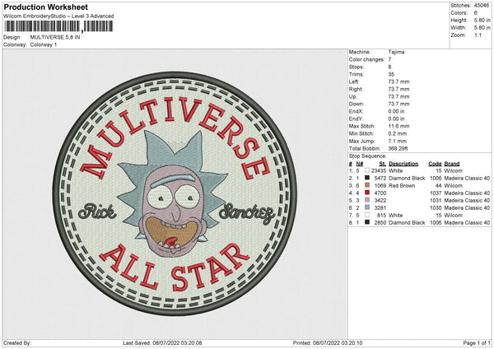Click the Max Stitch value 11.6 mm

(x=398, y=126)
